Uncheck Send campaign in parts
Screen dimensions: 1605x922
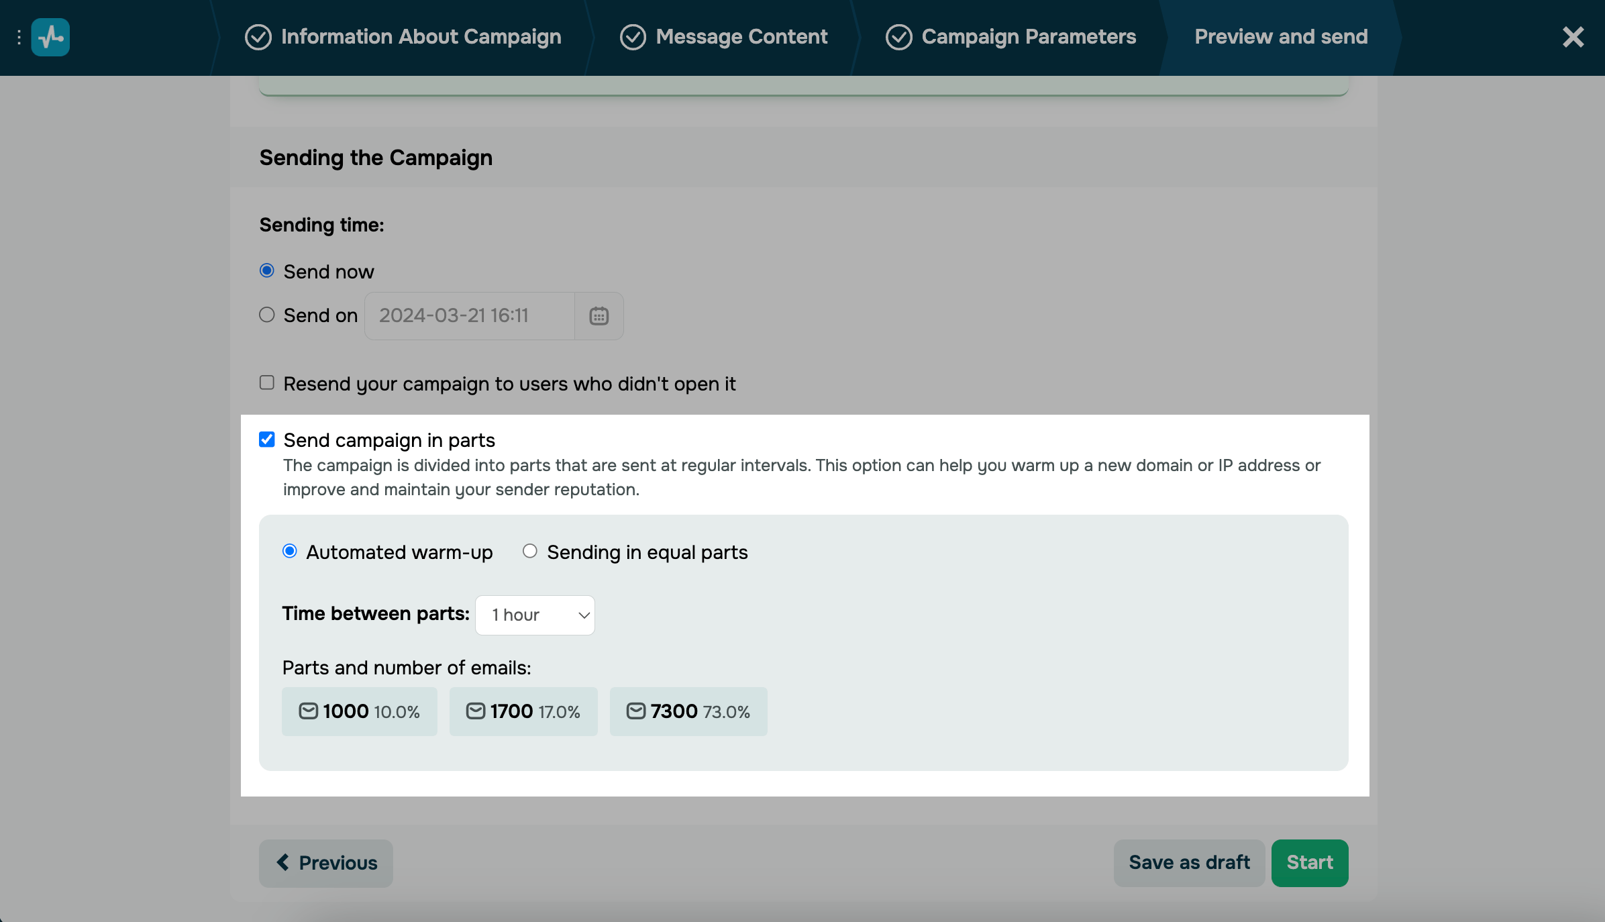coord(267,440)
